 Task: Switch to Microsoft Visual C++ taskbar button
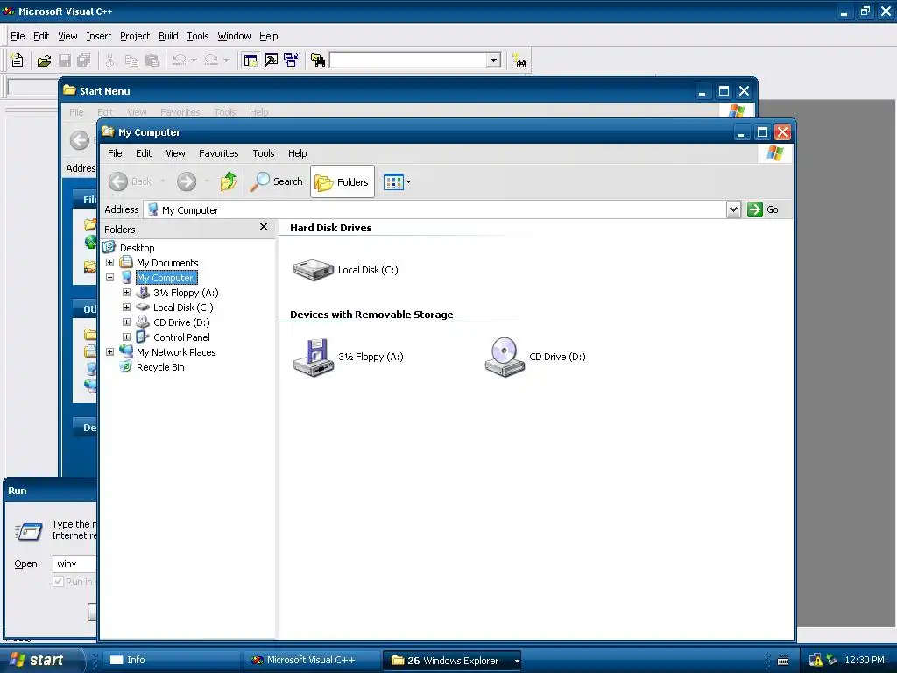(x=312, y=661)
